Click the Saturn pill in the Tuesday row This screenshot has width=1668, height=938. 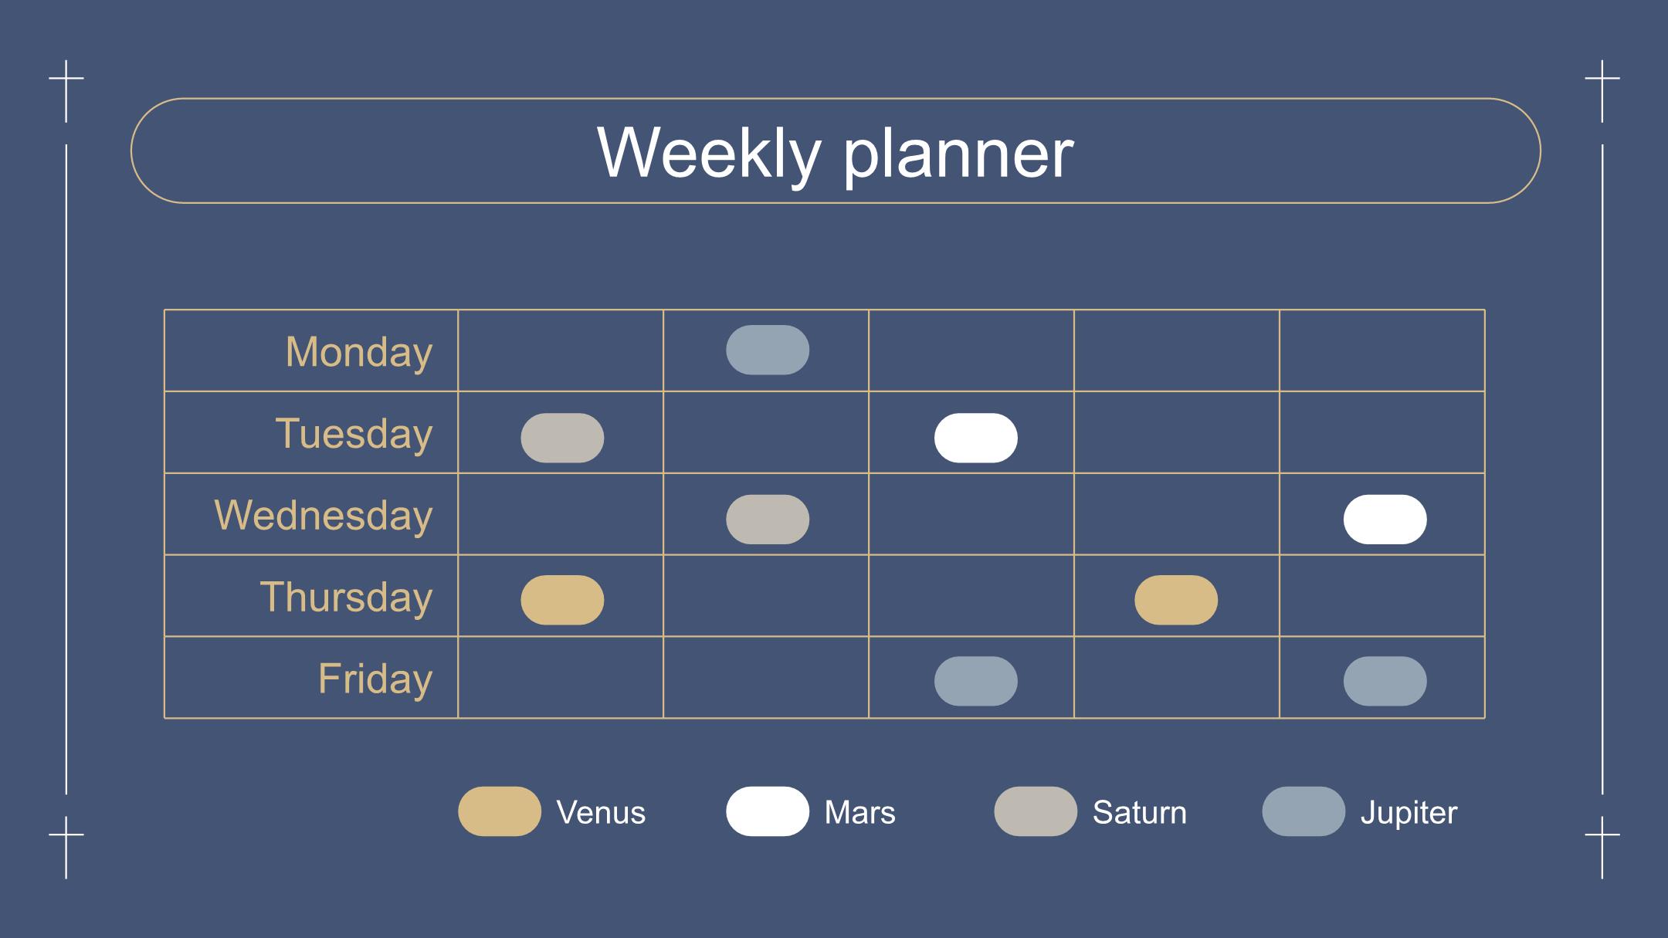click(562, 438)
